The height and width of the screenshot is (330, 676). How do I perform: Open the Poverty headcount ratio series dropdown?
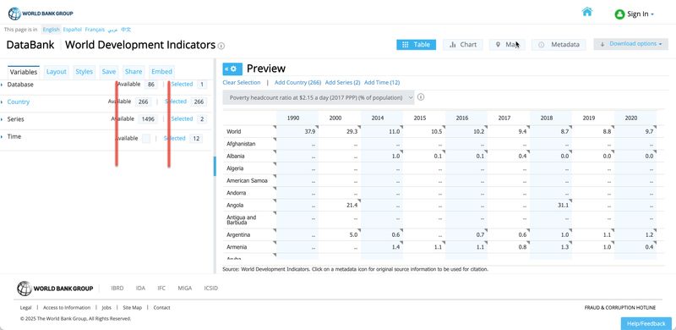(319, 97)
